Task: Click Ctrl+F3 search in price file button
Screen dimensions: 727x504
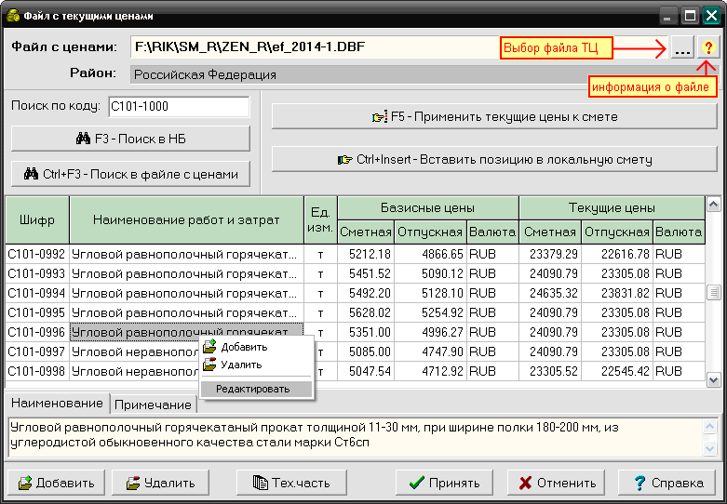Action: coord(130,174)
